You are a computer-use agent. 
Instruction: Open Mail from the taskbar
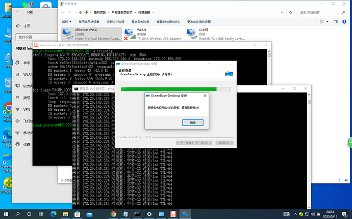pyautogui.click(x=89, y=214)
